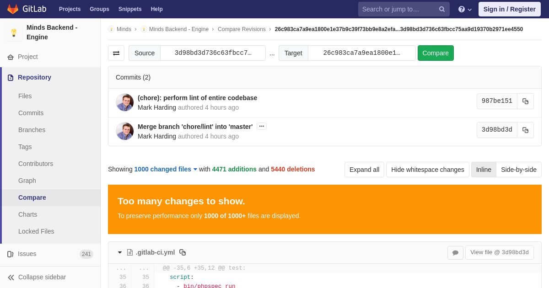549x288 pixels.
Task: Copy .gitlab-ci.yml file path
Action: [x=183, y=252]
